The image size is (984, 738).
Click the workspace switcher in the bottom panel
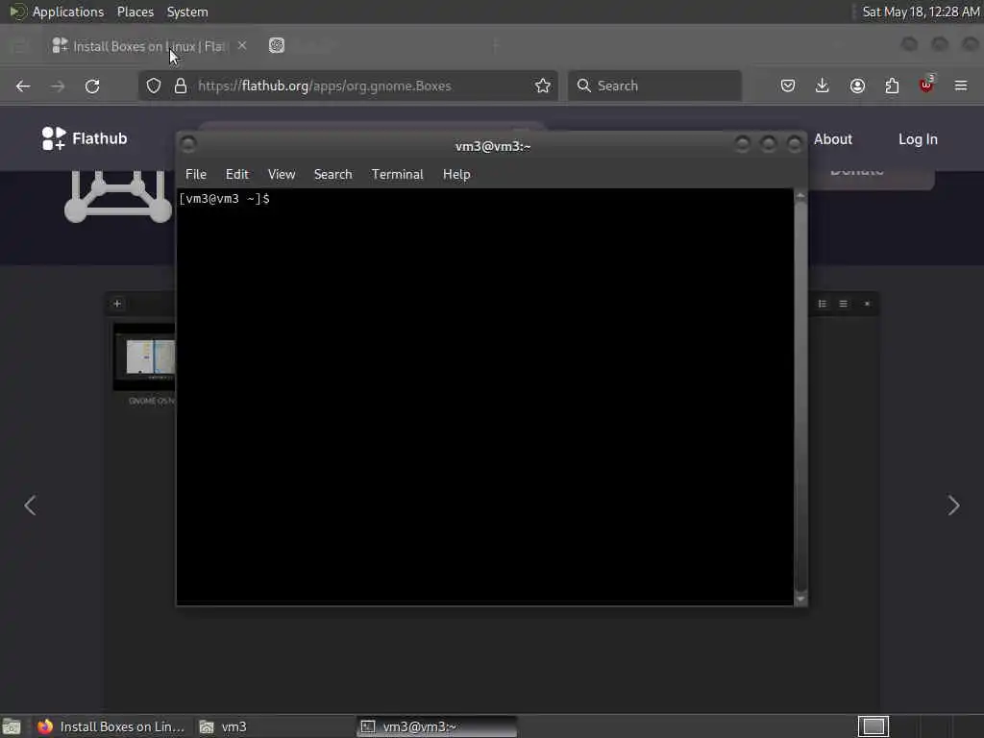point(873,726)
